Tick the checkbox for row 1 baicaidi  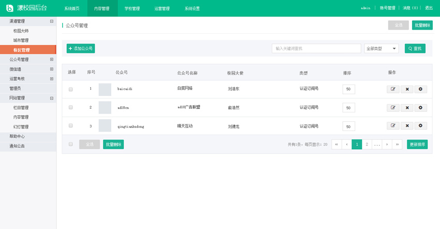coord(71,89)
